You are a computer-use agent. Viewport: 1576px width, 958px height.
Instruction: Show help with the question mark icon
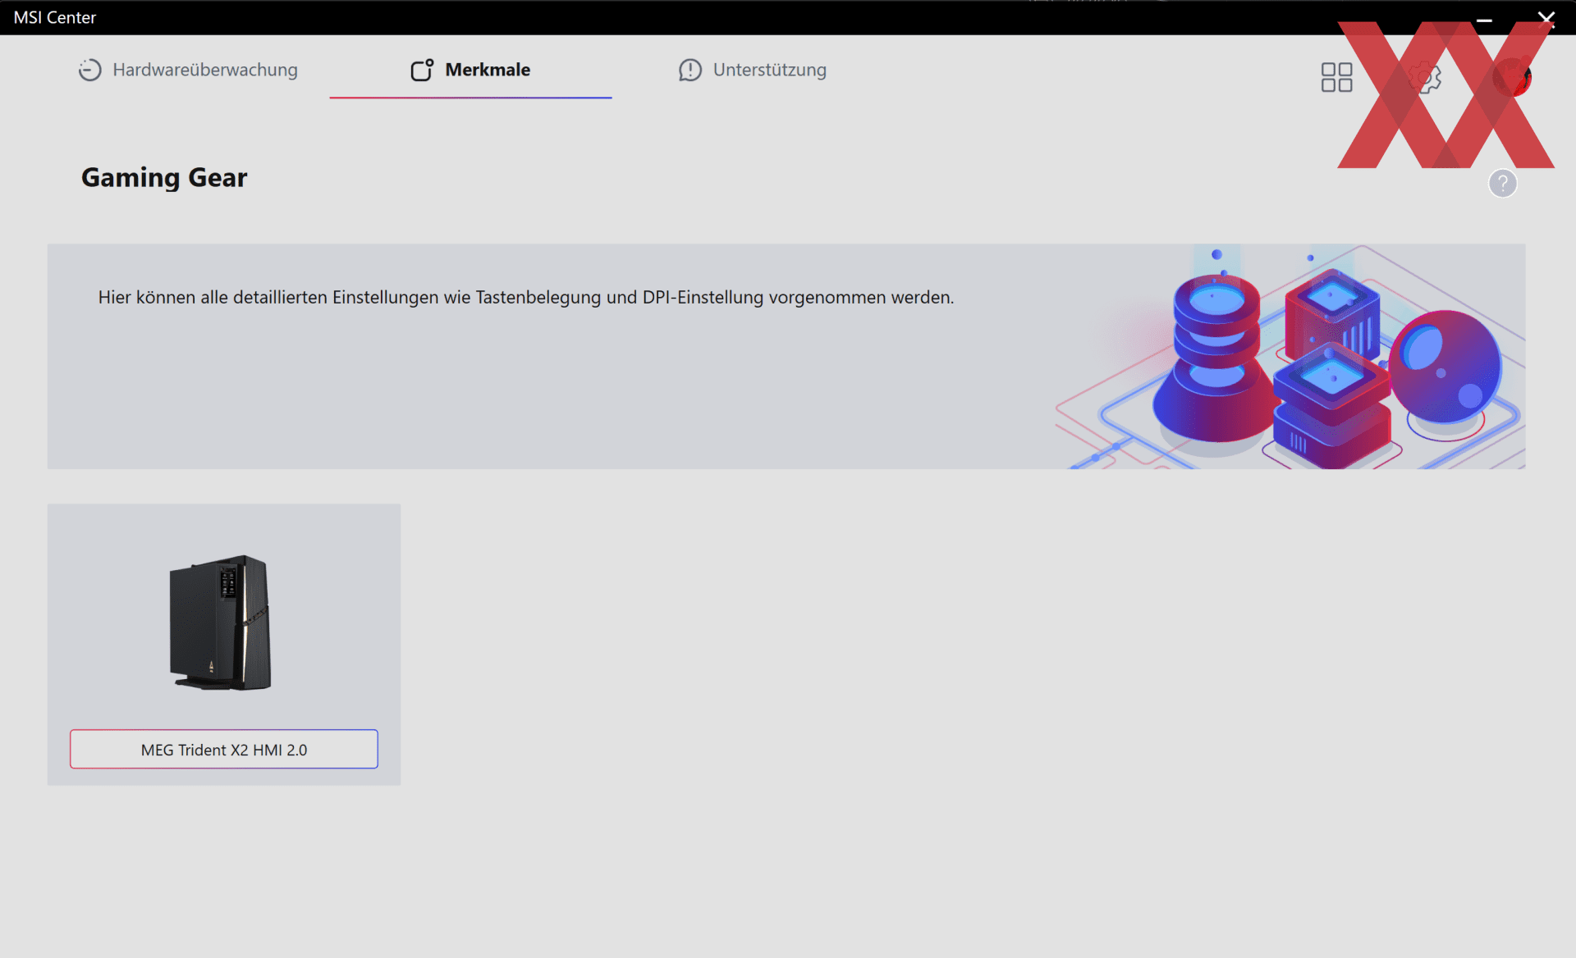pyautogui.click(x=1502, y=183)
